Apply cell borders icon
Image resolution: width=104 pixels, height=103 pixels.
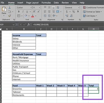pyautogui.click(x=19, y=16)
